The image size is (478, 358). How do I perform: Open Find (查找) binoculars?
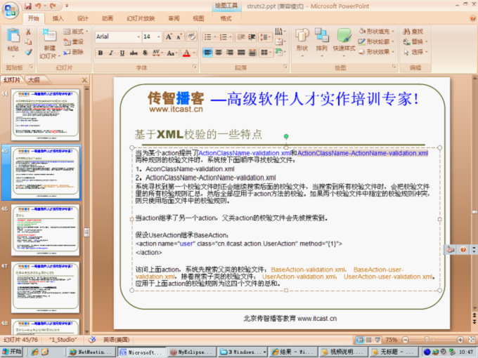413,32
